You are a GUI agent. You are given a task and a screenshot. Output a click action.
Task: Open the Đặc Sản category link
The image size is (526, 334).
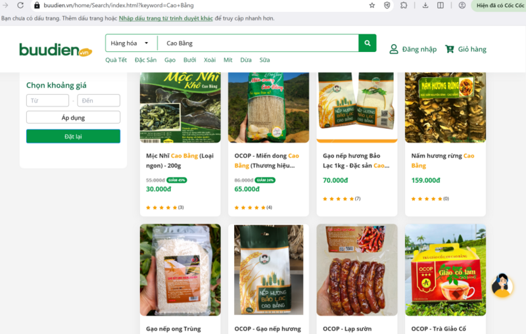(145, 60)
